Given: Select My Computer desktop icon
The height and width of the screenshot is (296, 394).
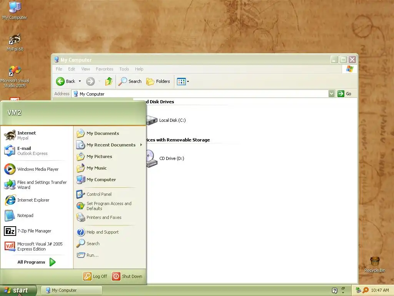Looking at the screenshot, I should (x=15, y=10).
